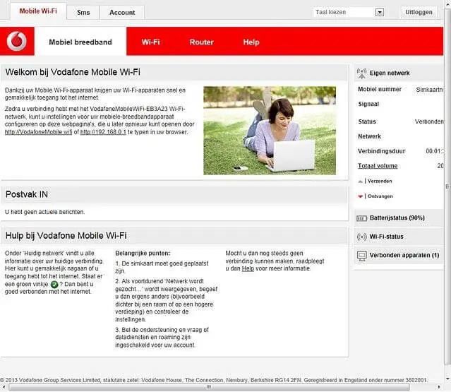Open the Router menu
The width and height of the screenshot is (451, 392).
202,42
